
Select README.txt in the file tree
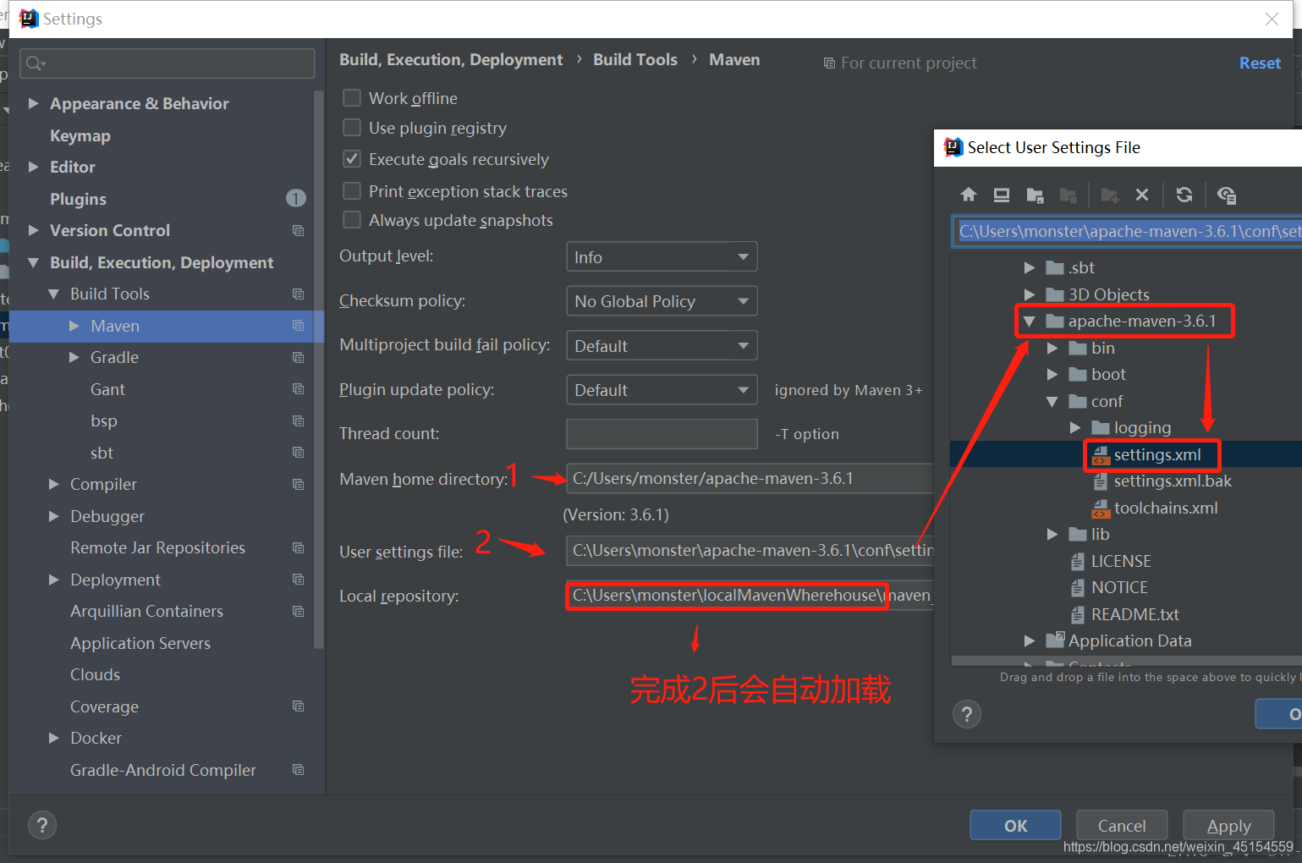click(x=1125, y=614)
